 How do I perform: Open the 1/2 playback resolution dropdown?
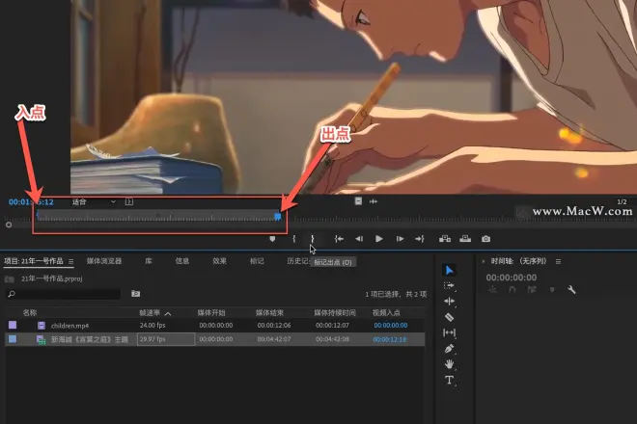[x=622, y=201]
